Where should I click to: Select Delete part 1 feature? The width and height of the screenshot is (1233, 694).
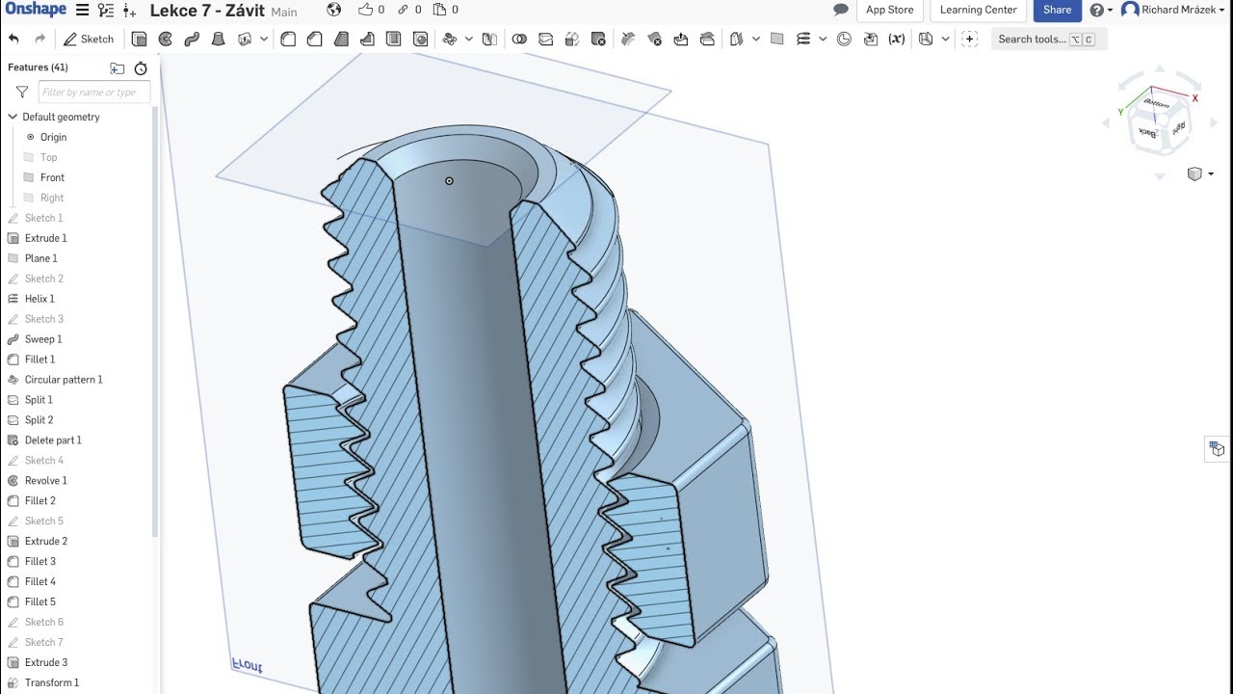pos(53,440)
